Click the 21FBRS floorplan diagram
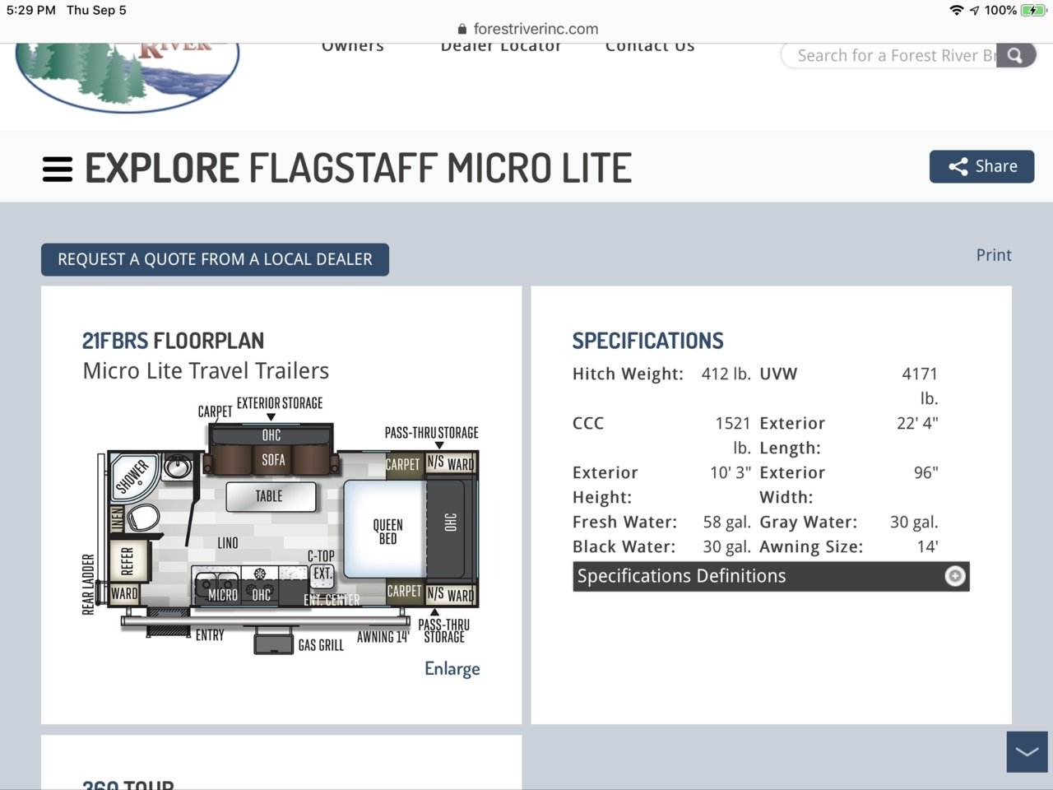Viewport: 1053px width, 790px height. tap(281, 527)
